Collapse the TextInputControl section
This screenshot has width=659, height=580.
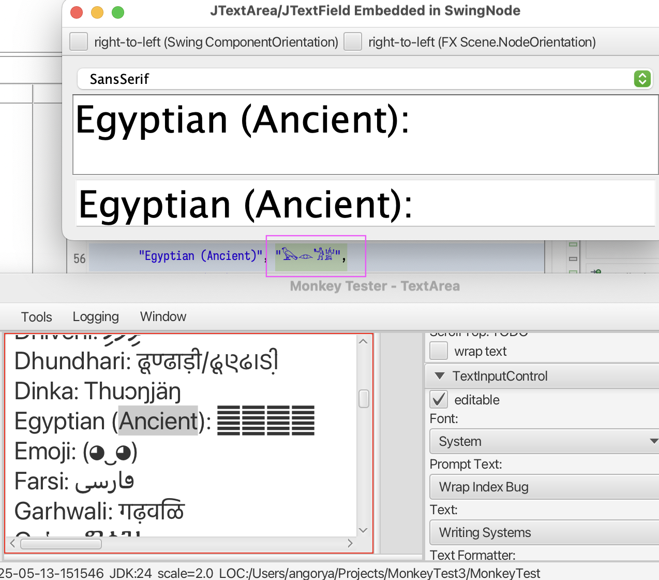[x=440, y=376]
